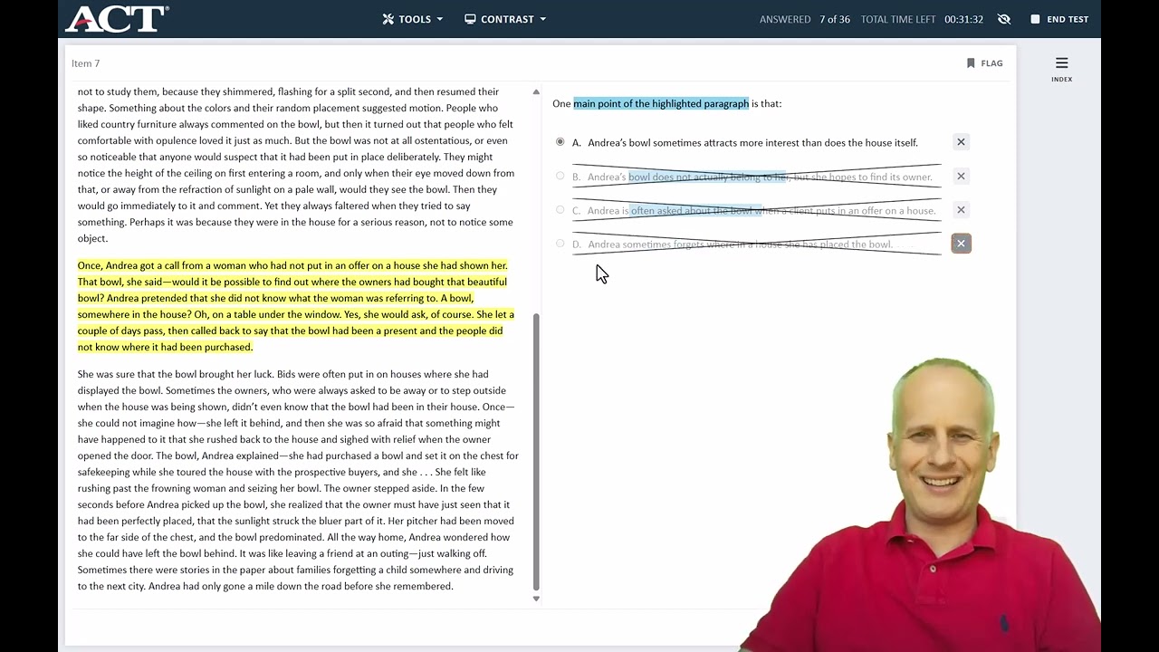1159x652 pixels.
Task: Toggle eliminate X for answer B
Action: [x=961, y=176]
